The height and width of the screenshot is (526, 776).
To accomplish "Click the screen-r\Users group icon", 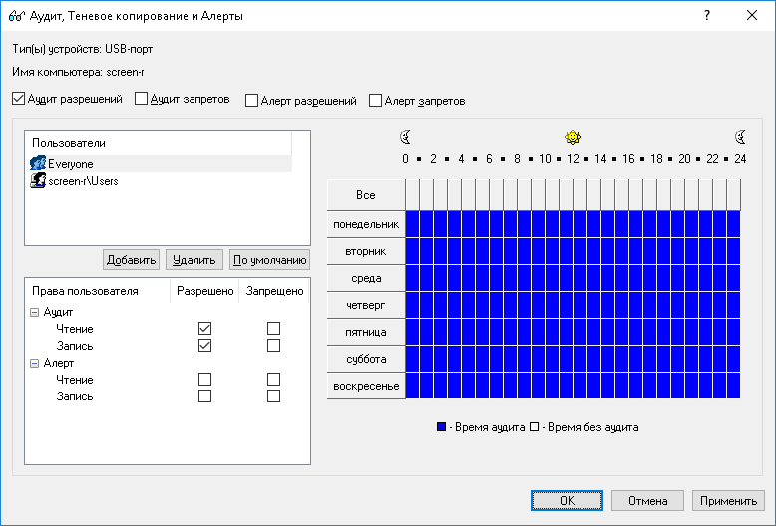I will [x=38, y=180].
